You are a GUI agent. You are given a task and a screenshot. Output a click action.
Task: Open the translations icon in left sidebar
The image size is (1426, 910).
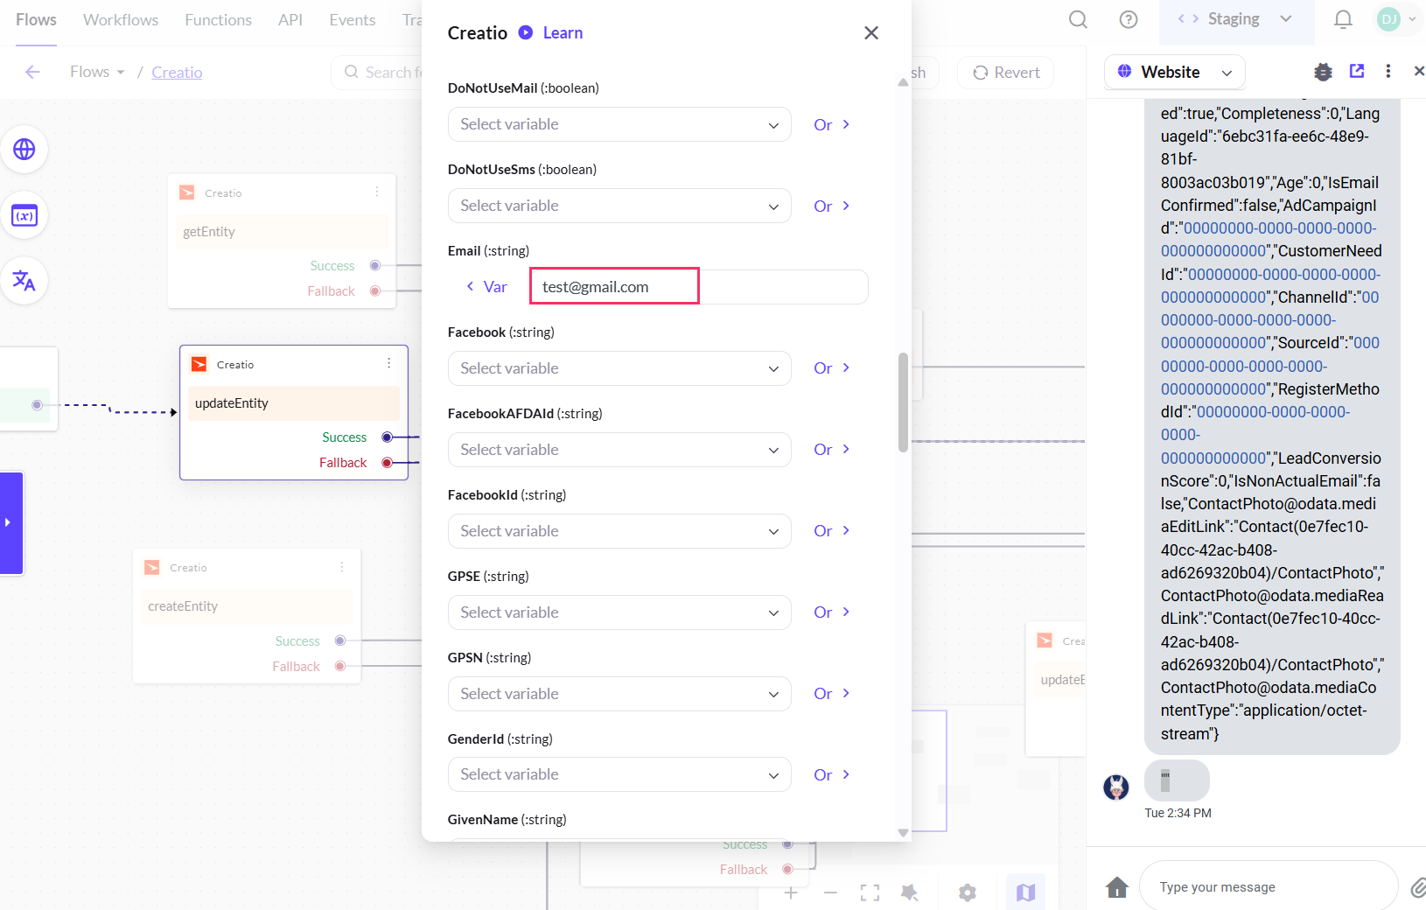tap(24, 281)
